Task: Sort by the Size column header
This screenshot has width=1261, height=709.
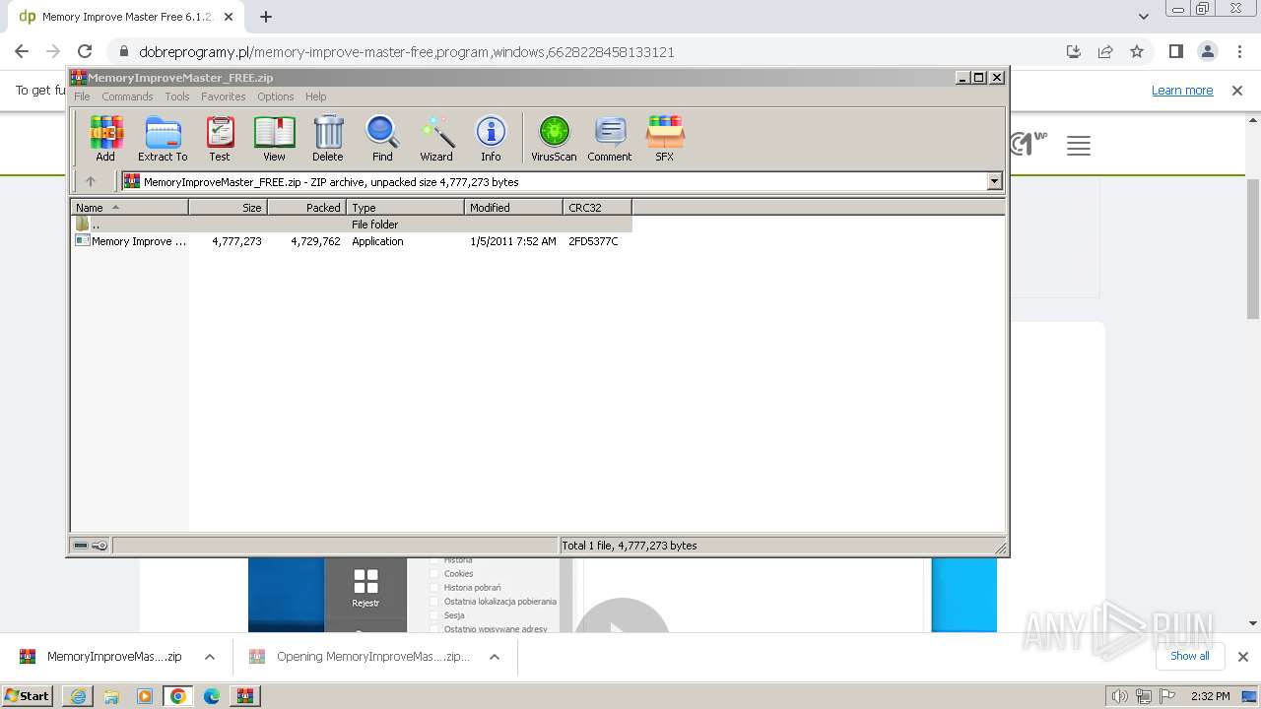Action: click(228, 208)
